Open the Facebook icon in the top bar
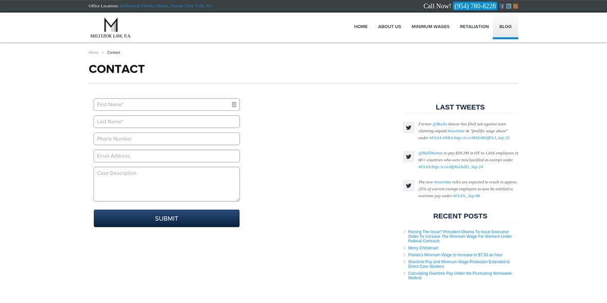 pyautogui.click(x=502, y=6)
